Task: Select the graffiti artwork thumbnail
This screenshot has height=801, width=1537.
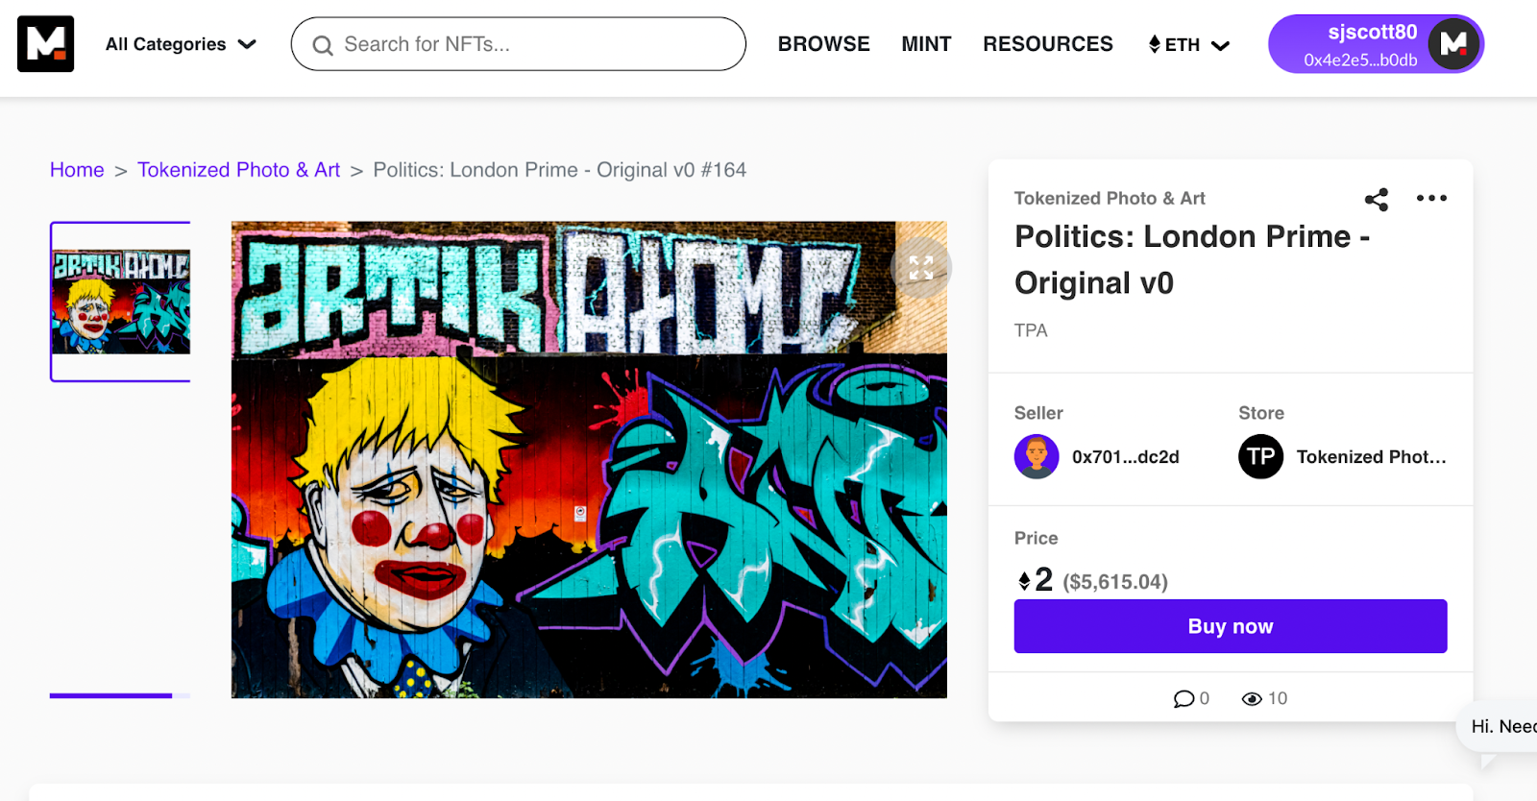Action: pyautogui.click(x=121, y=302)
